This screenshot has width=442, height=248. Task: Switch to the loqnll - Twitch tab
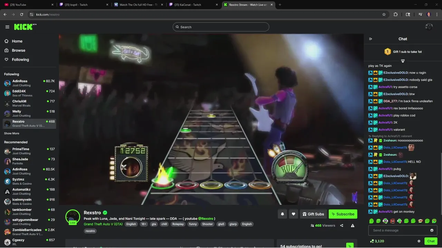(84, 5)
